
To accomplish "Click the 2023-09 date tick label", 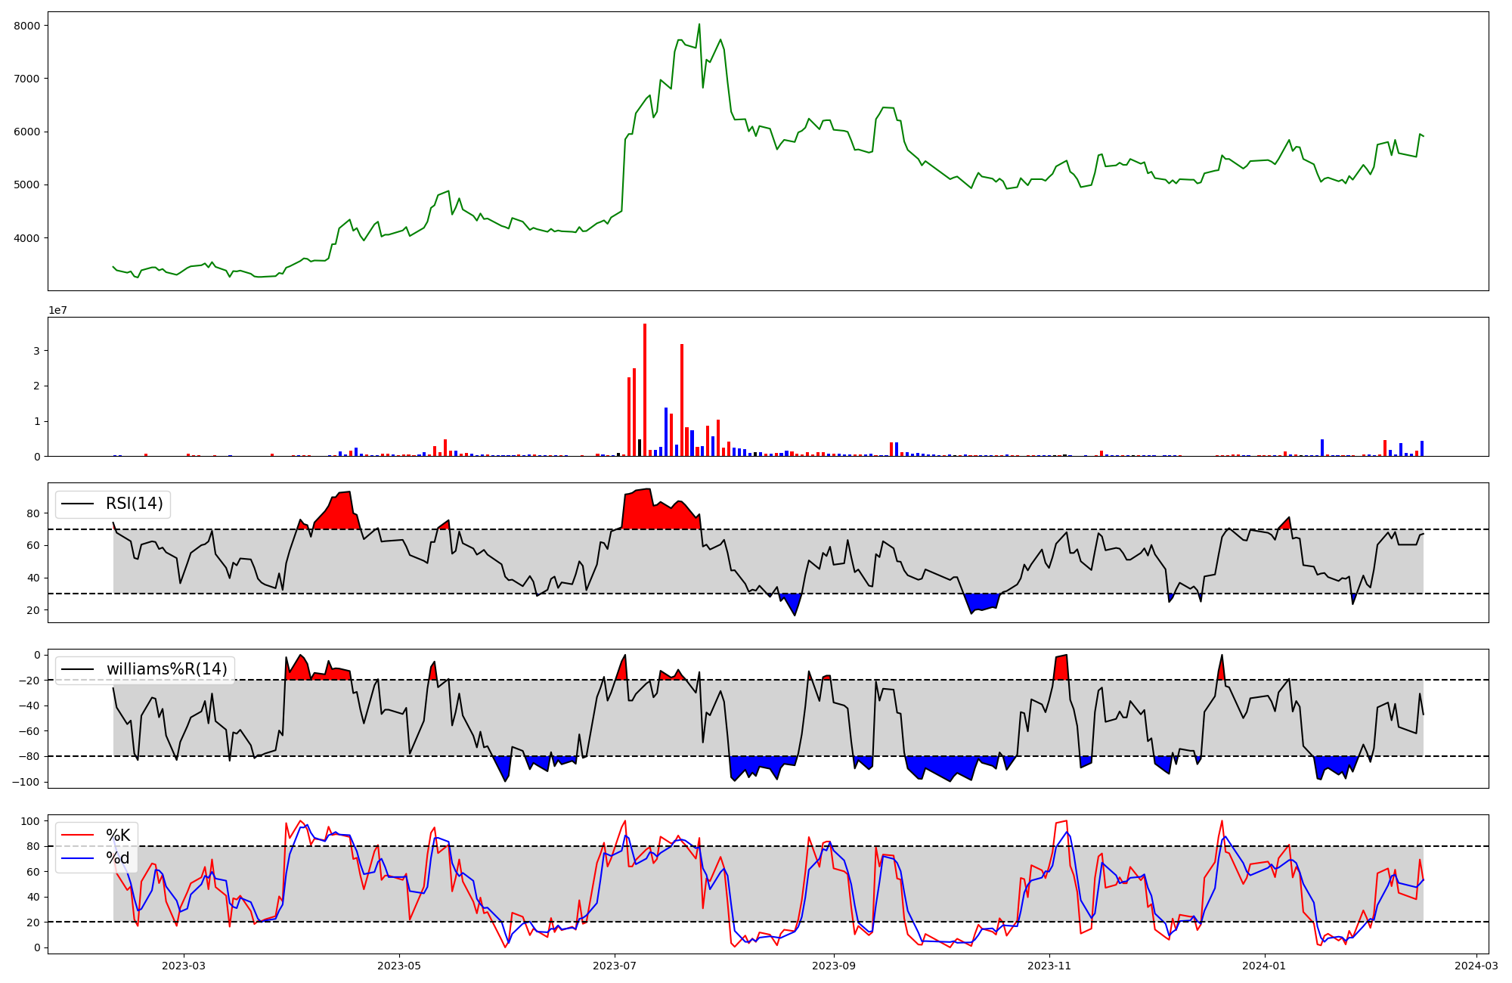I will (x=833, y=966).
